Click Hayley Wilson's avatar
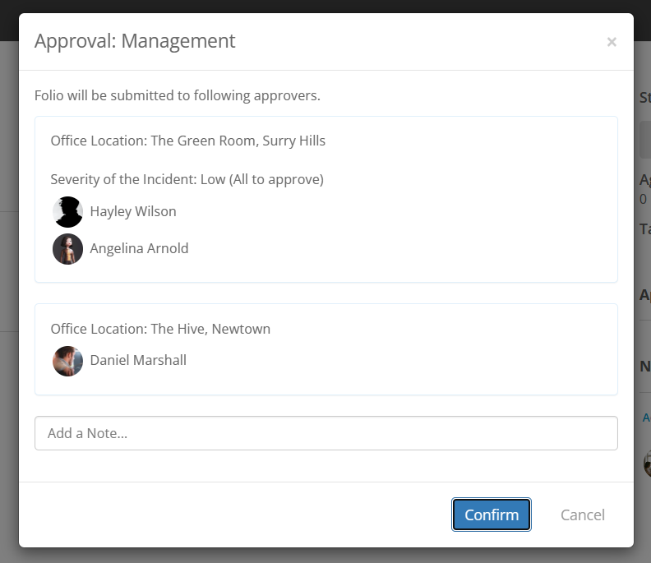 67,212
